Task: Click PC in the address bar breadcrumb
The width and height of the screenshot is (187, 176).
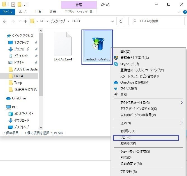Action: pos(42,21)
